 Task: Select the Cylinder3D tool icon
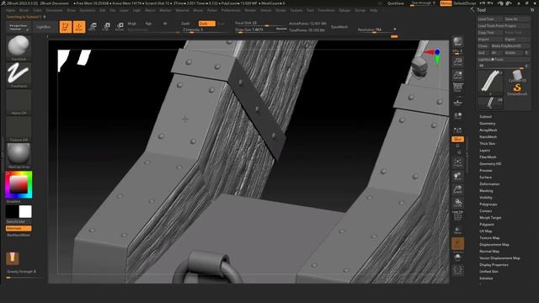click(x=517, y=77)
